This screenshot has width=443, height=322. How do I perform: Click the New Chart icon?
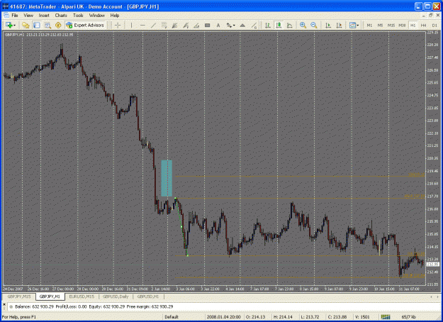(9, 25)
